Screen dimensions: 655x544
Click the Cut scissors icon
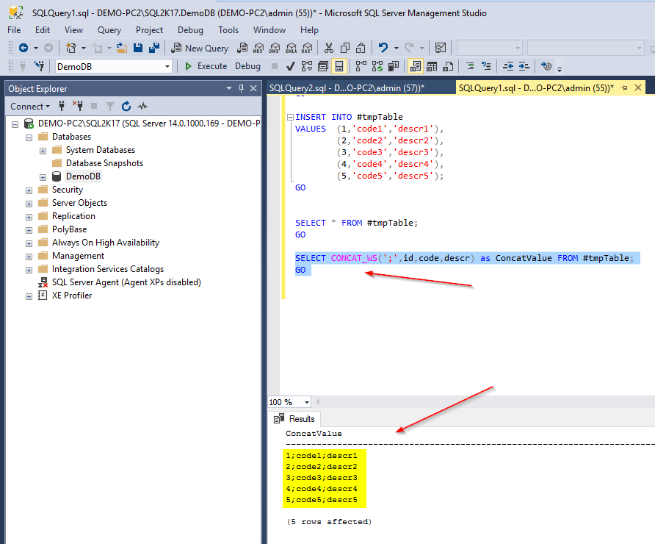[x=329, y=48]
